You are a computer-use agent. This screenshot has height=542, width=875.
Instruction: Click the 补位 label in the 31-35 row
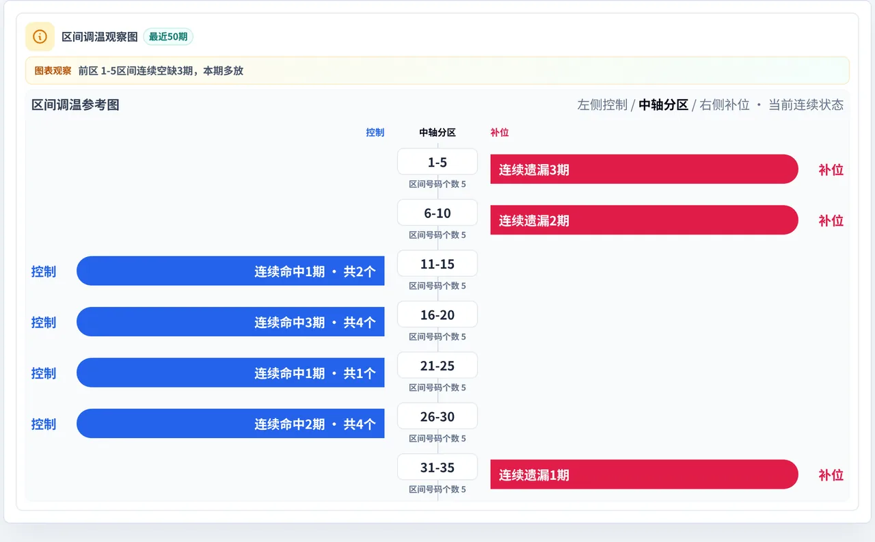tap(831, 474)
